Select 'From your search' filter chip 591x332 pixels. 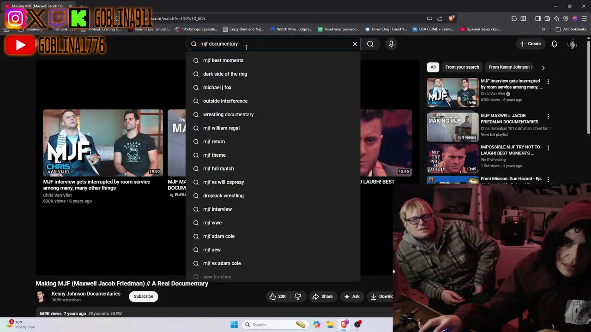point(462,67)
